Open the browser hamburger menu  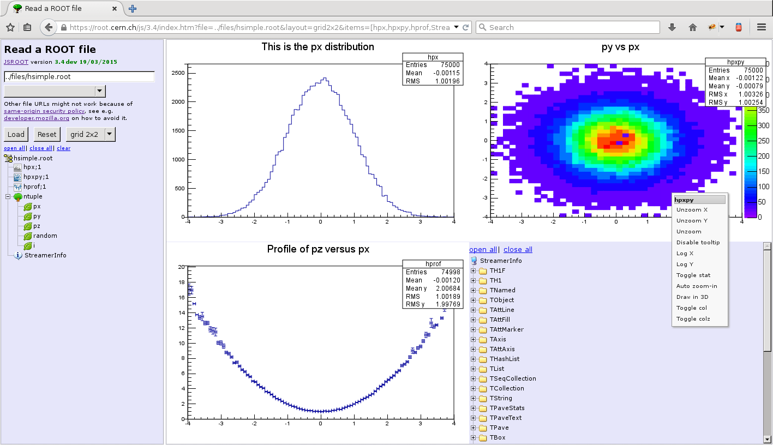tap(762, 27)
